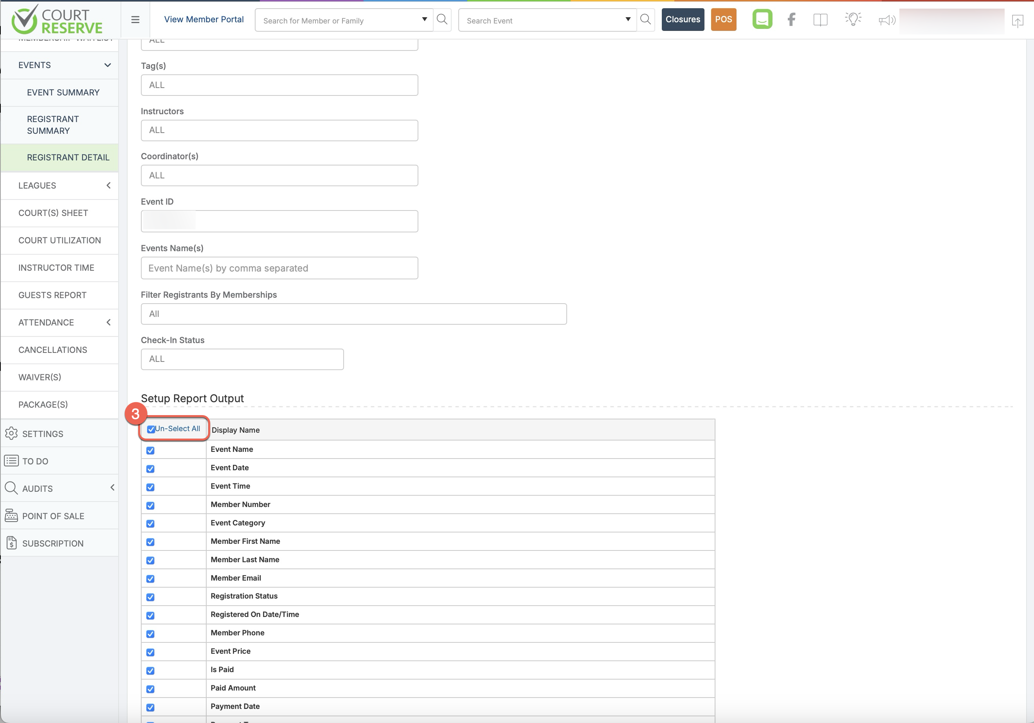
Task: Expand the LEAGUES menu
Action: pyautogui.click(x=108, y=185)
